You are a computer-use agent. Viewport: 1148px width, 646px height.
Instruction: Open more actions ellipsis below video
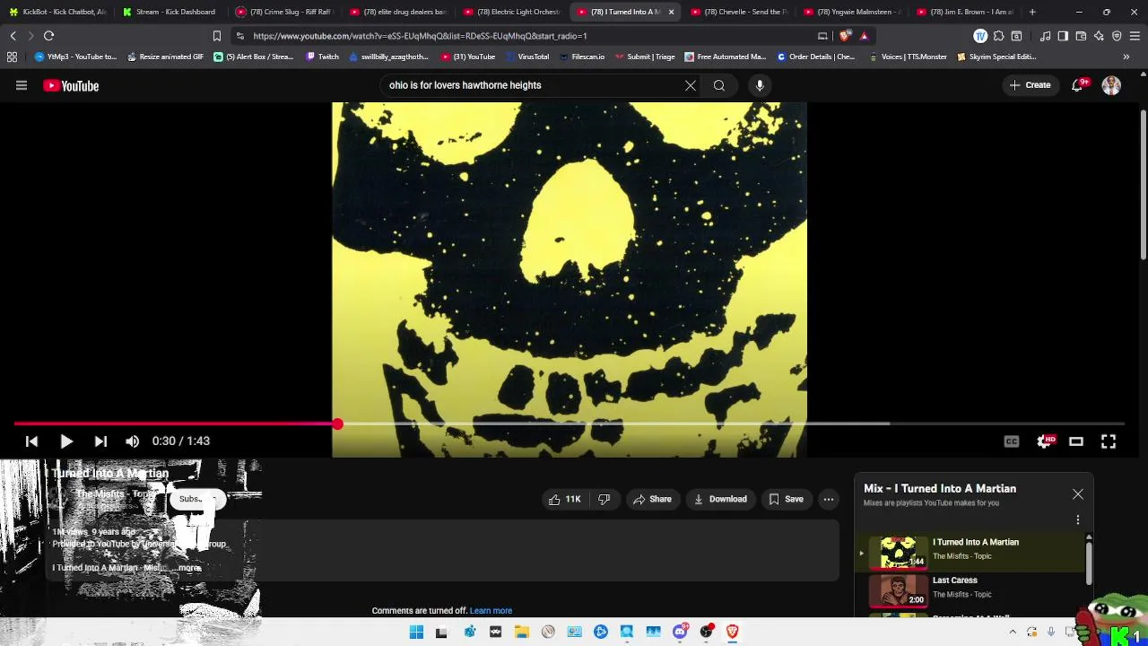pos(829,499)
